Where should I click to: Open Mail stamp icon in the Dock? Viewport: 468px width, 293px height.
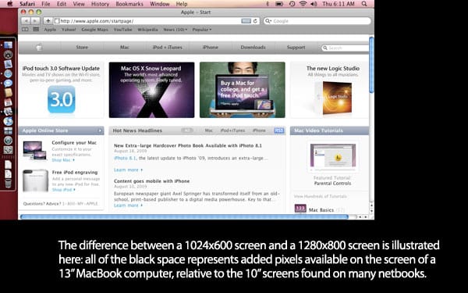tap(8, 64)
